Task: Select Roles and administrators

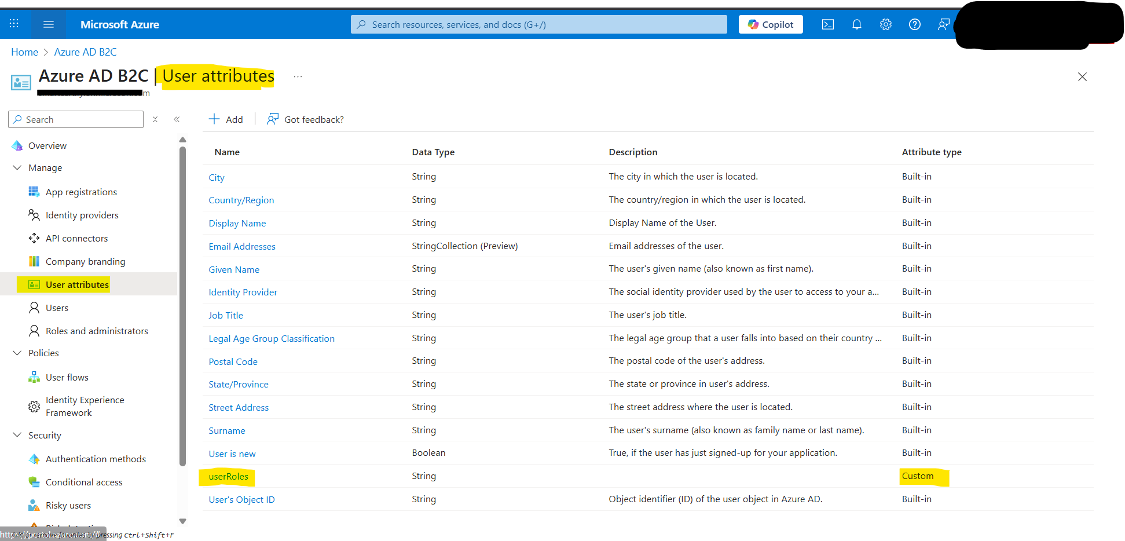Action: click(x=96, y=330)
